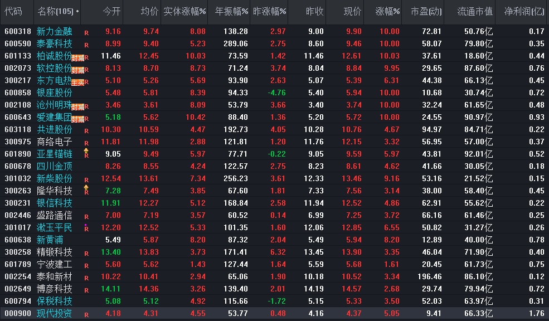Click the R marker beside 泰和新材
Viewport: 549px width, 321px height.
pyautogui.click(x=86, y=278)
